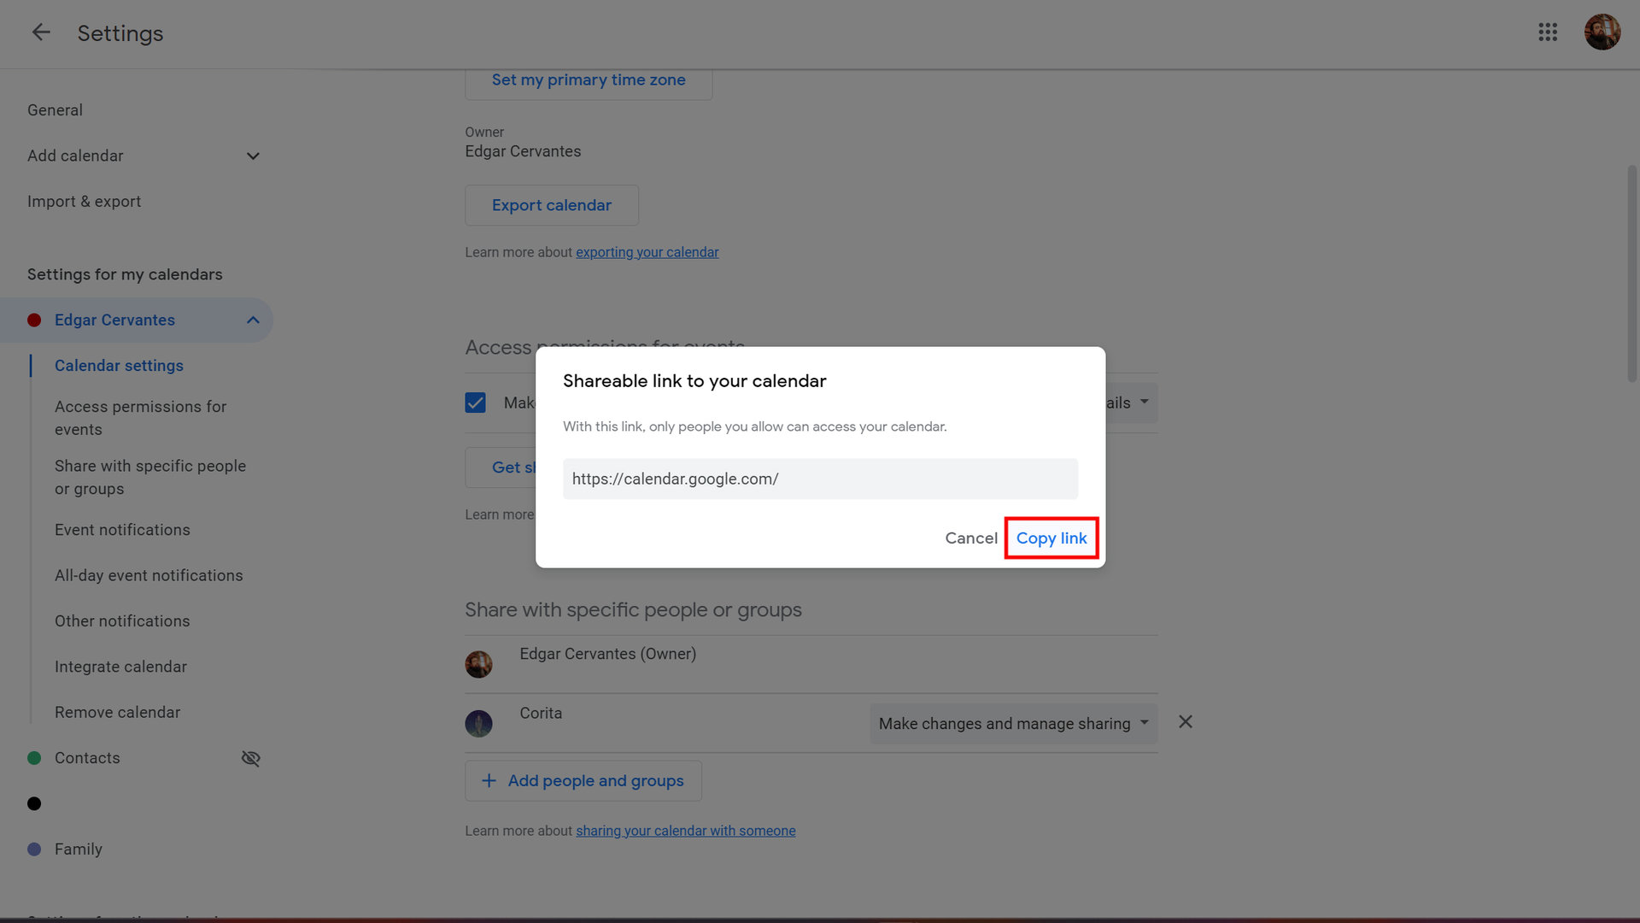
Task: Click the plus icon in Add people and groups
Action: pos(489,780)
